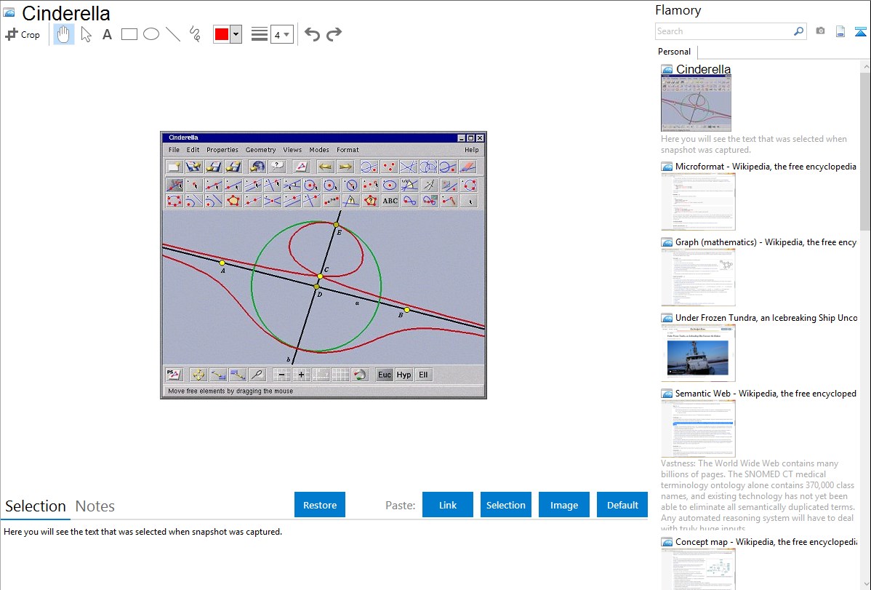Open the color picker dropdown arrow

pos(236,34)
